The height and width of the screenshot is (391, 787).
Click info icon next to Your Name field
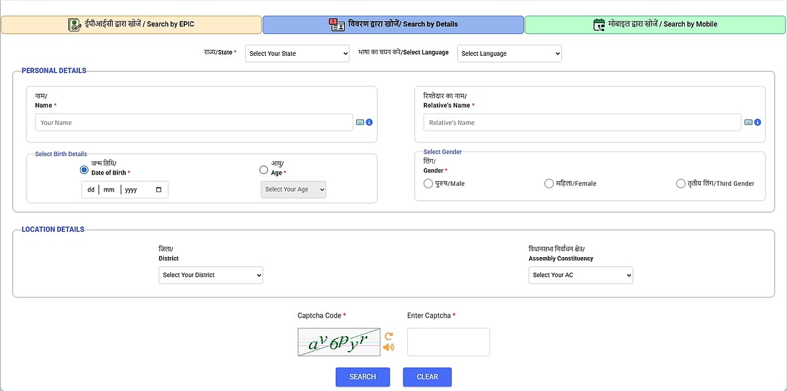[x=369, y=123]
